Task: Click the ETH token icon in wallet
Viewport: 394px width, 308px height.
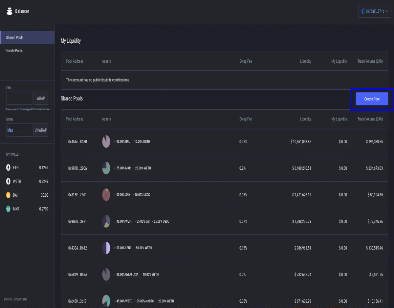Action: pos(8,168)
